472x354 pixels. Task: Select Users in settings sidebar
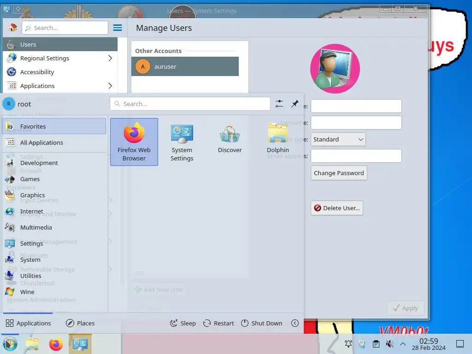coord(60,44)
